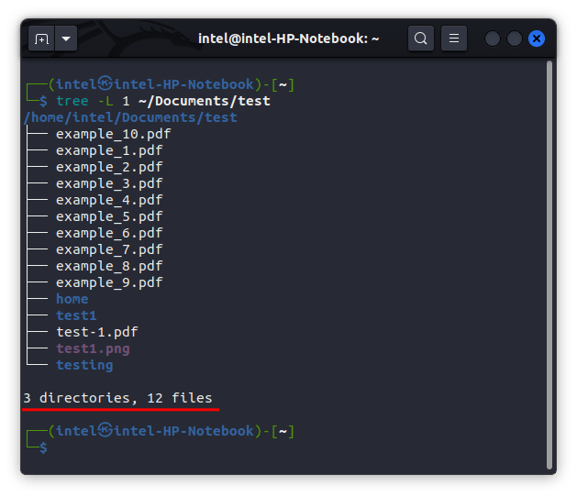Click the '3 directories, 12 files' summary line
Image resolution: width=577 pixels, height=497 pixels.
coord(117,398)
